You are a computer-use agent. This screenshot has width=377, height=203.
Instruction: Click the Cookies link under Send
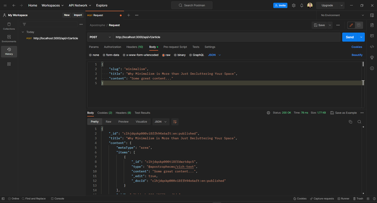click(x=357, y=47)
